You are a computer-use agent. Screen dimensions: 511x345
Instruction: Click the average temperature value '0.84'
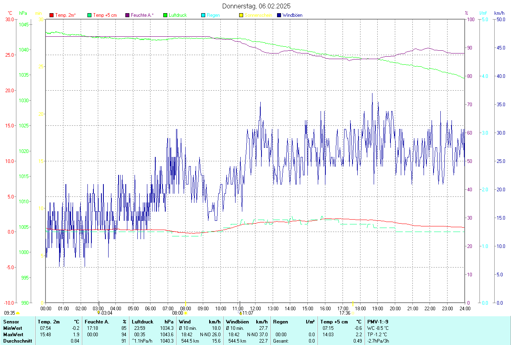[75, 341]
